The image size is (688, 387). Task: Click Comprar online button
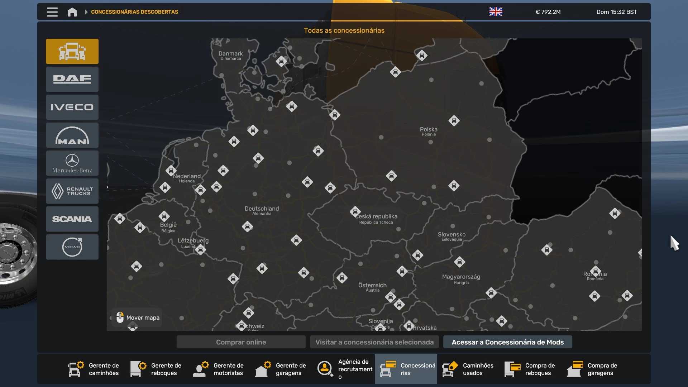click(x=241, y=342)
